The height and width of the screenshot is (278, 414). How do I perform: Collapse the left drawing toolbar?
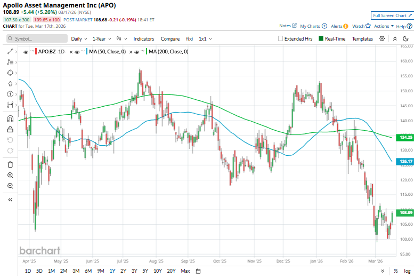click(10, 200)
